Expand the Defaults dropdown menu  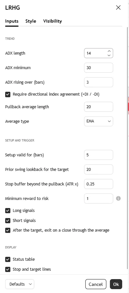[20, 284]
